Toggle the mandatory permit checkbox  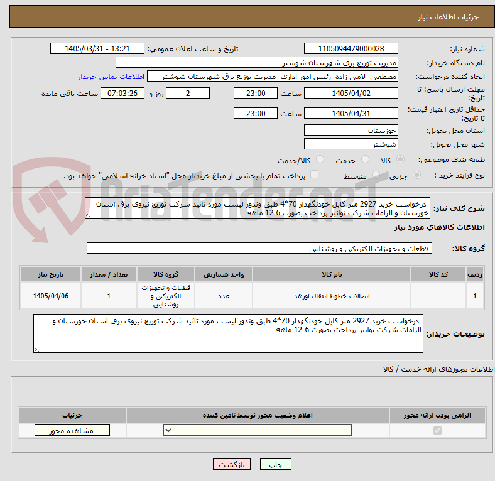pos(437,431)
